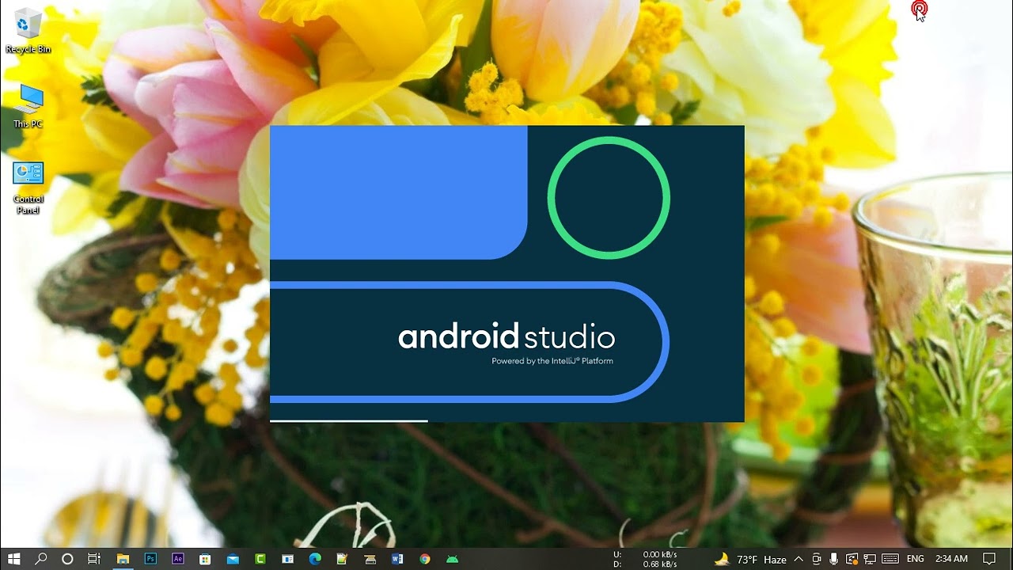Click the Meet Now tray icon
1013x570 pixels.
pyautogui.click(x=817, y=559)
